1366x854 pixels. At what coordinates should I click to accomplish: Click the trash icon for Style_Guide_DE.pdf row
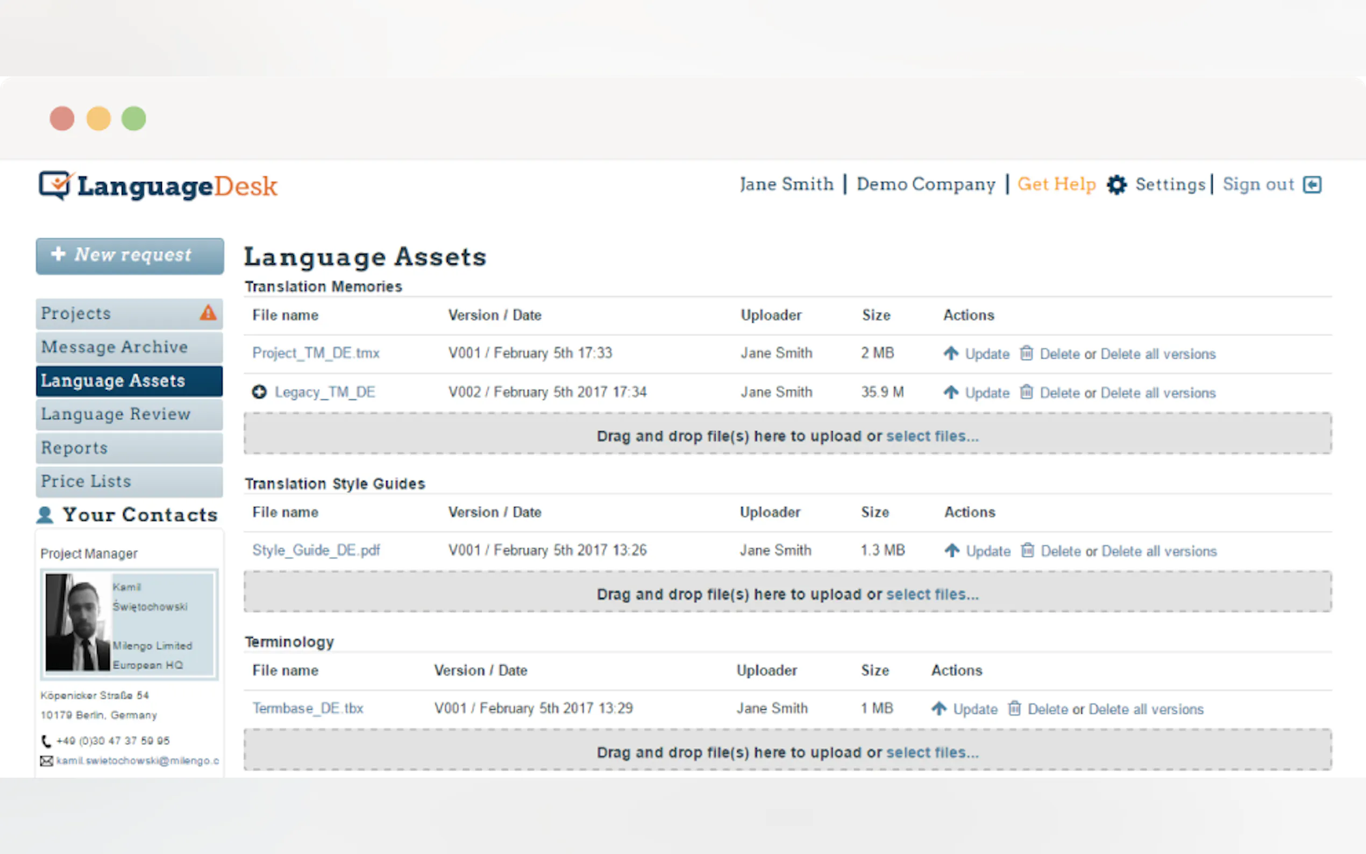pos(1027,550)
